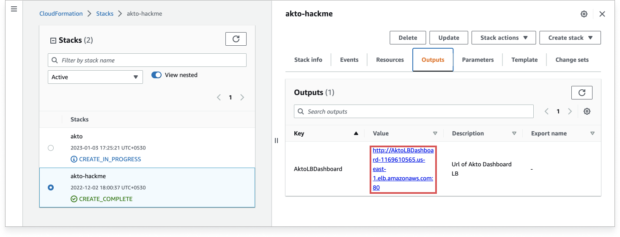
Task: Select the akto-hackme stack radio button
Action: tap(51, 187)
